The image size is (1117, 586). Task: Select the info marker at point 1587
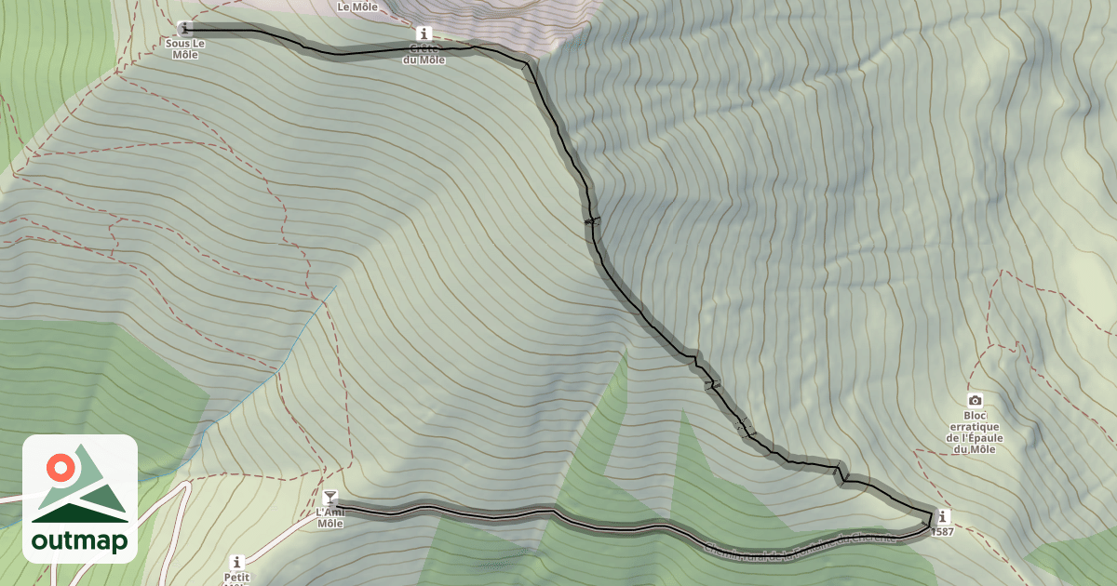coord(944,516)
